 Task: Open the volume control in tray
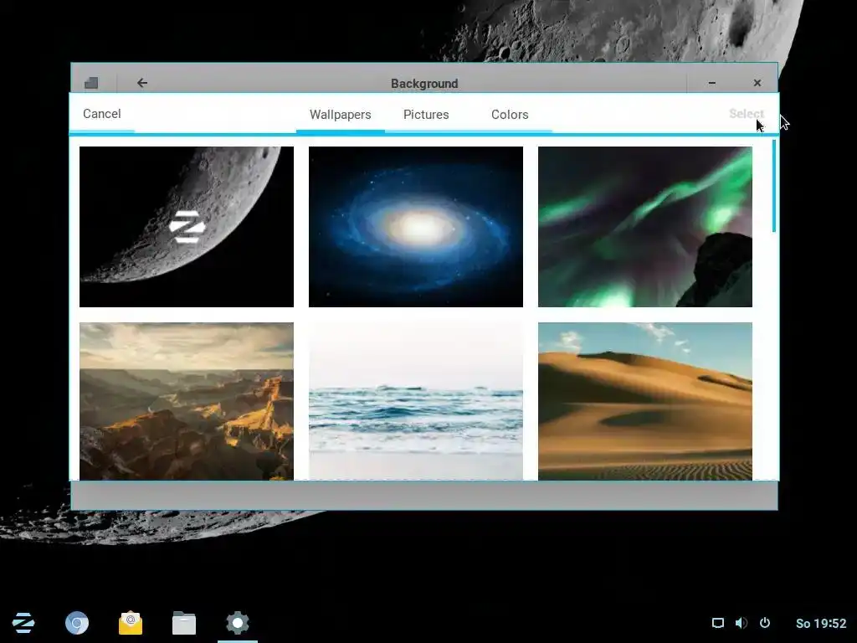(x=742, y=623)
